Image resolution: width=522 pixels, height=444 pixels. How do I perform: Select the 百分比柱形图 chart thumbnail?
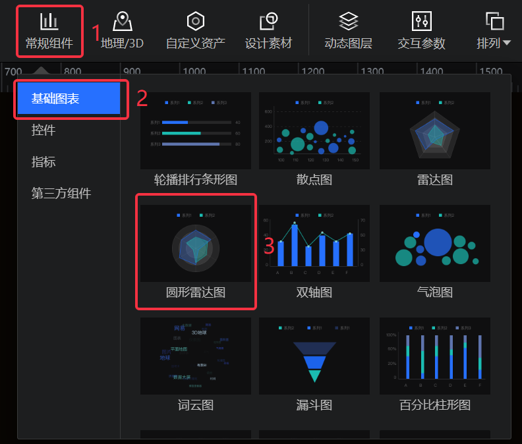(x=434, y=356)
